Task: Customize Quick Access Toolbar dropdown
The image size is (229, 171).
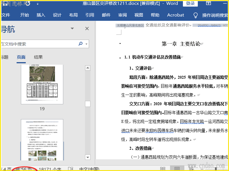Action: click(x=38, y=4)
